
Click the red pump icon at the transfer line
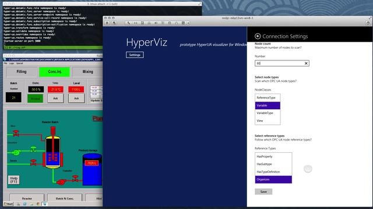[x=61, y=182]
